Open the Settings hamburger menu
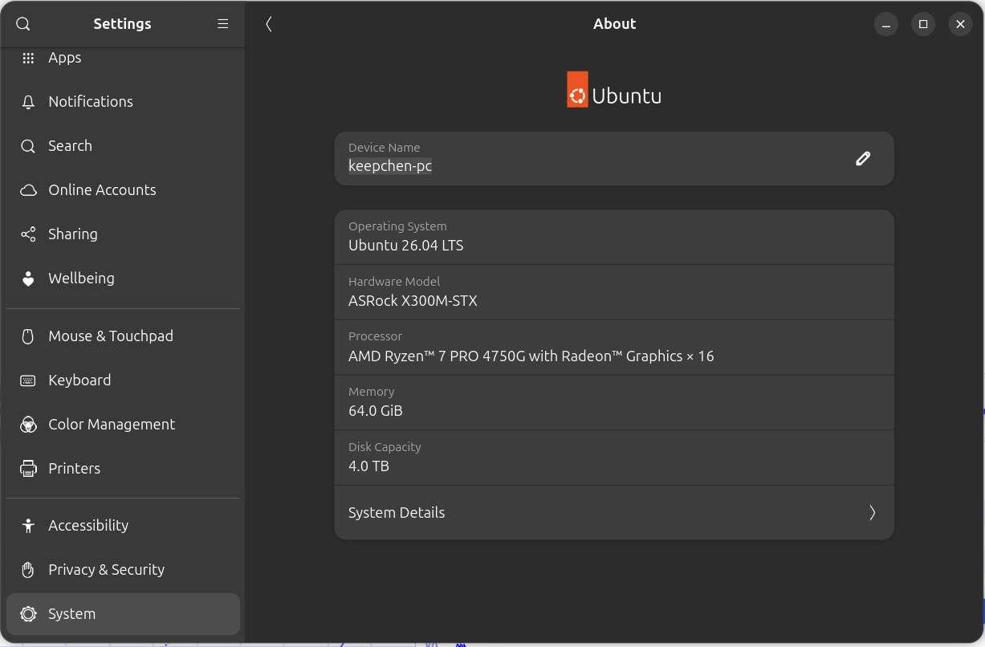Viewport: 985px width, 647px height. 223,24
